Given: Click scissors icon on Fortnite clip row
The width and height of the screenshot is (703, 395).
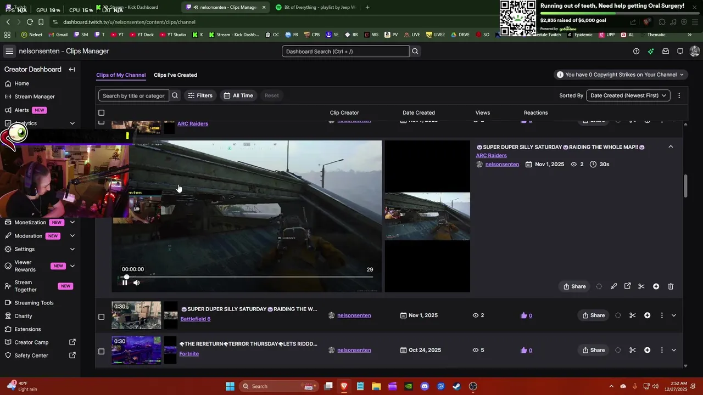Looking at the screenshot, I should (x=632, y=350).
